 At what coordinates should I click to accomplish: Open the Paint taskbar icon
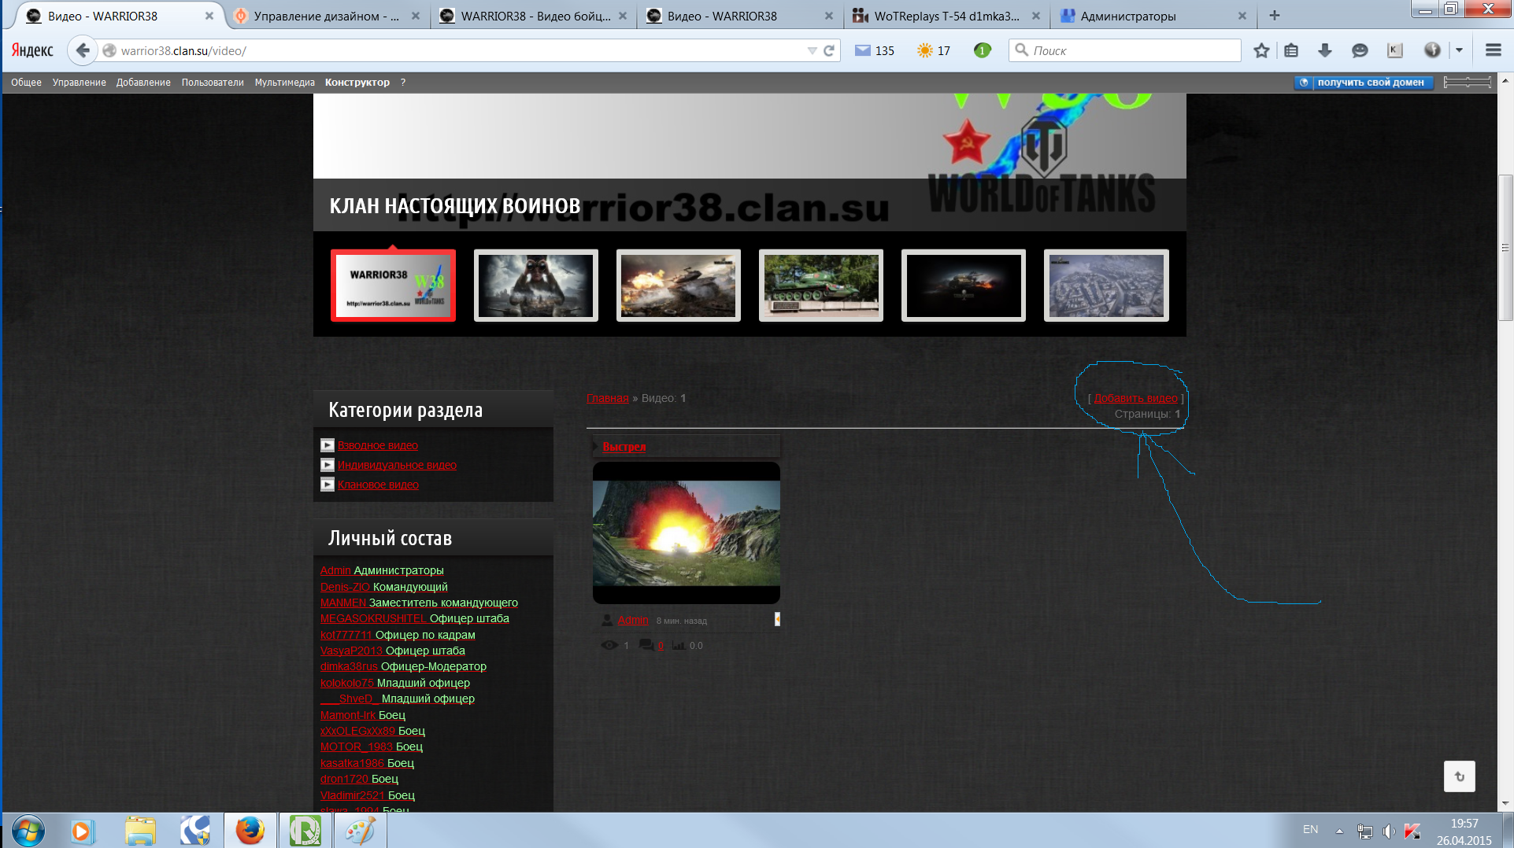(x=361, y=831)
